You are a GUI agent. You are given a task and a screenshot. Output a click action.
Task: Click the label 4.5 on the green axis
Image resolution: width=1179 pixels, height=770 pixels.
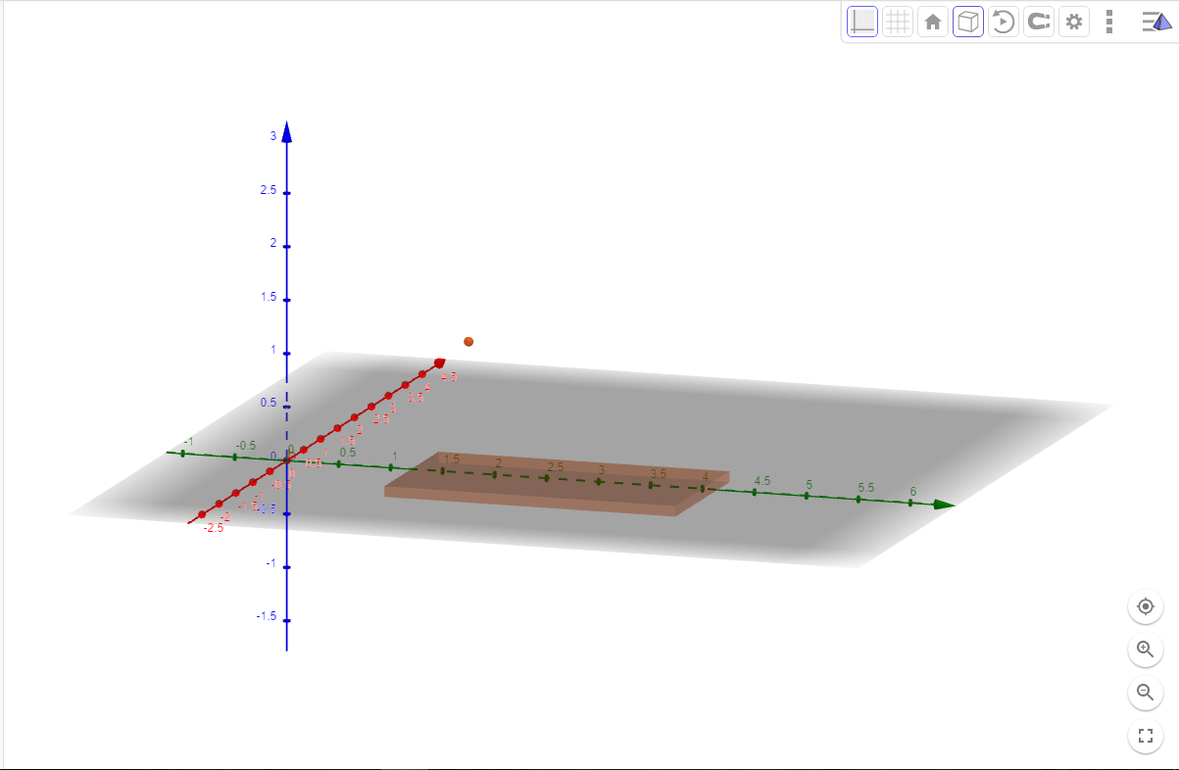click(761, 480)
